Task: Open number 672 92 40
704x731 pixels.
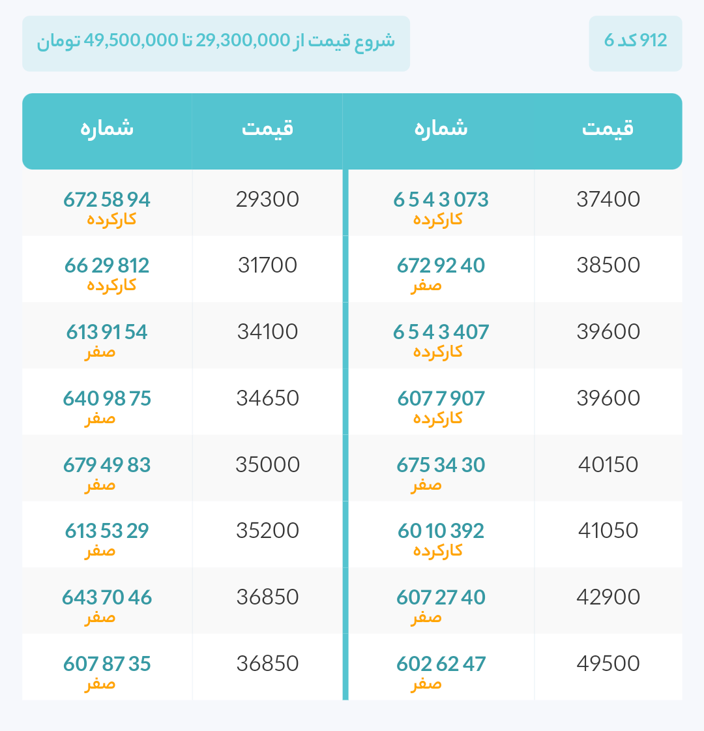Action: [441, 266]
